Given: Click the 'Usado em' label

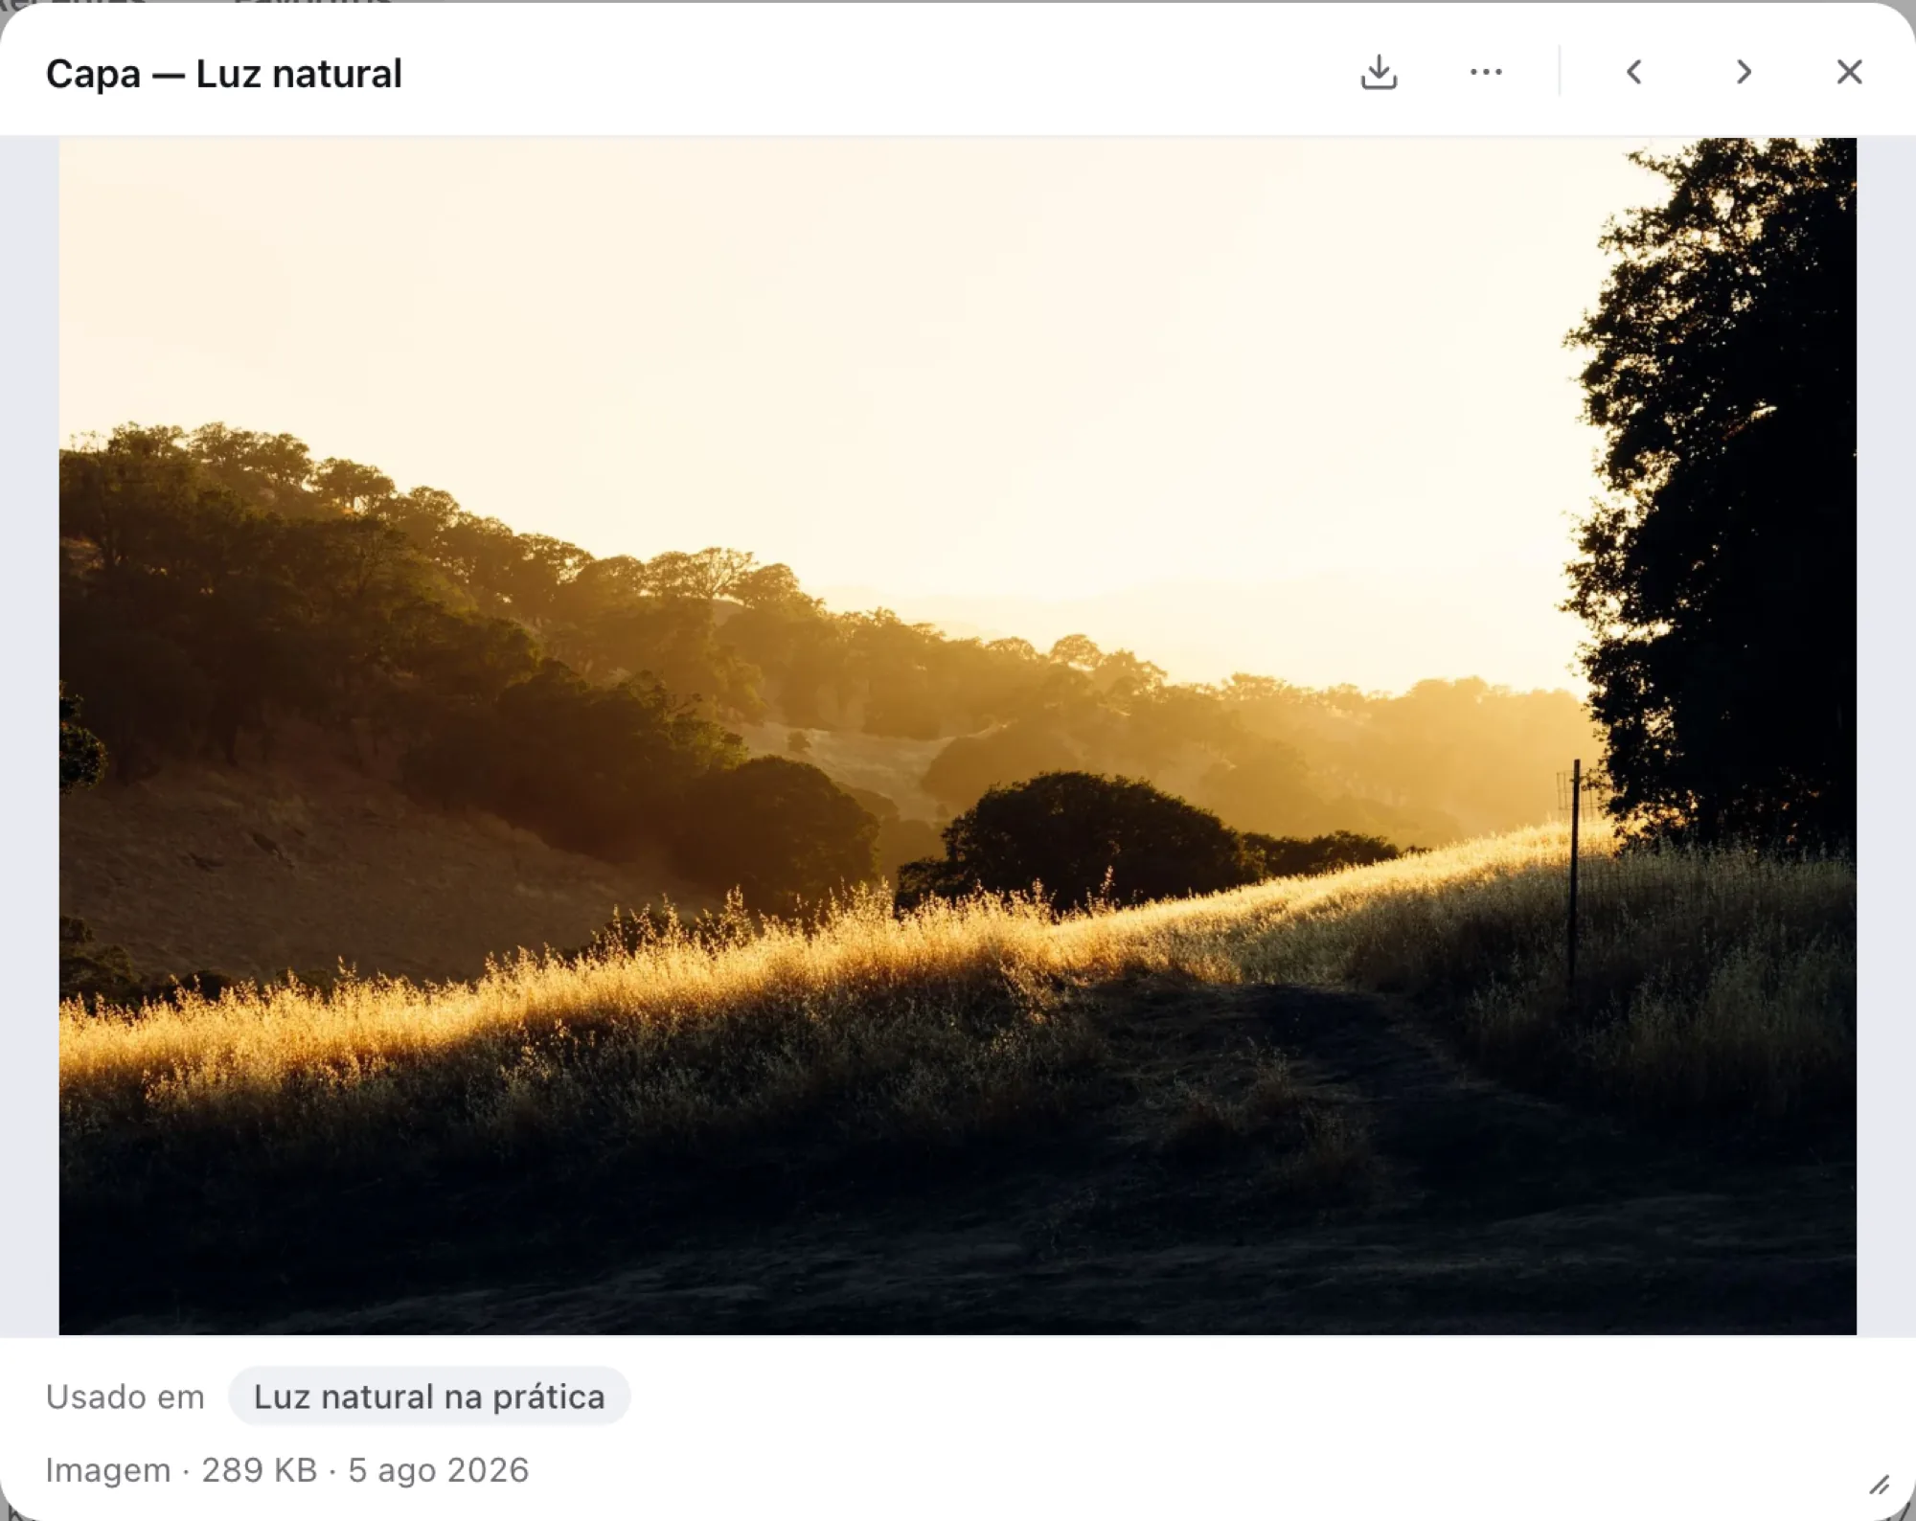Looking at the screenshot, I should point(125,1396).
